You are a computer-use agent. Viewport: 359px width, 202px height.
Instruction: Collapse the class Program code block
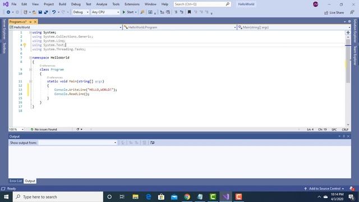coord(30,70)
